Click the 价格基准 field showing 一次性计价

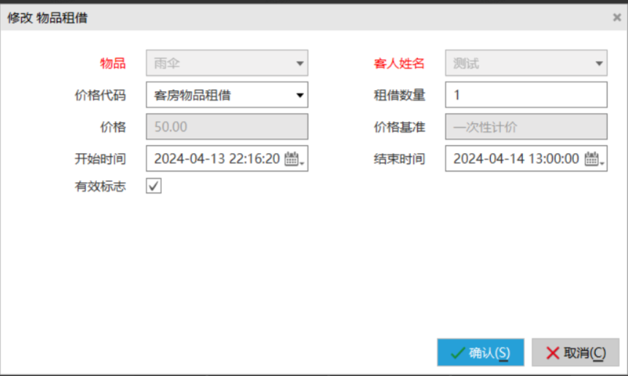click(526, 127)
